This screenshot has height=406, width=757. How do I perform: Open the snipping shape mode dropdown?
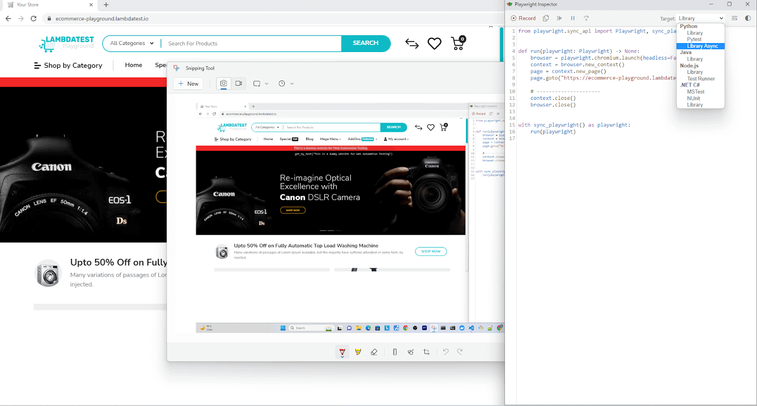(261, 83)
